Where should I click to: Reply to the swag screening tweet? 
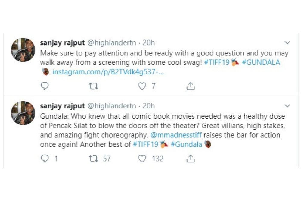click(45, 86)
